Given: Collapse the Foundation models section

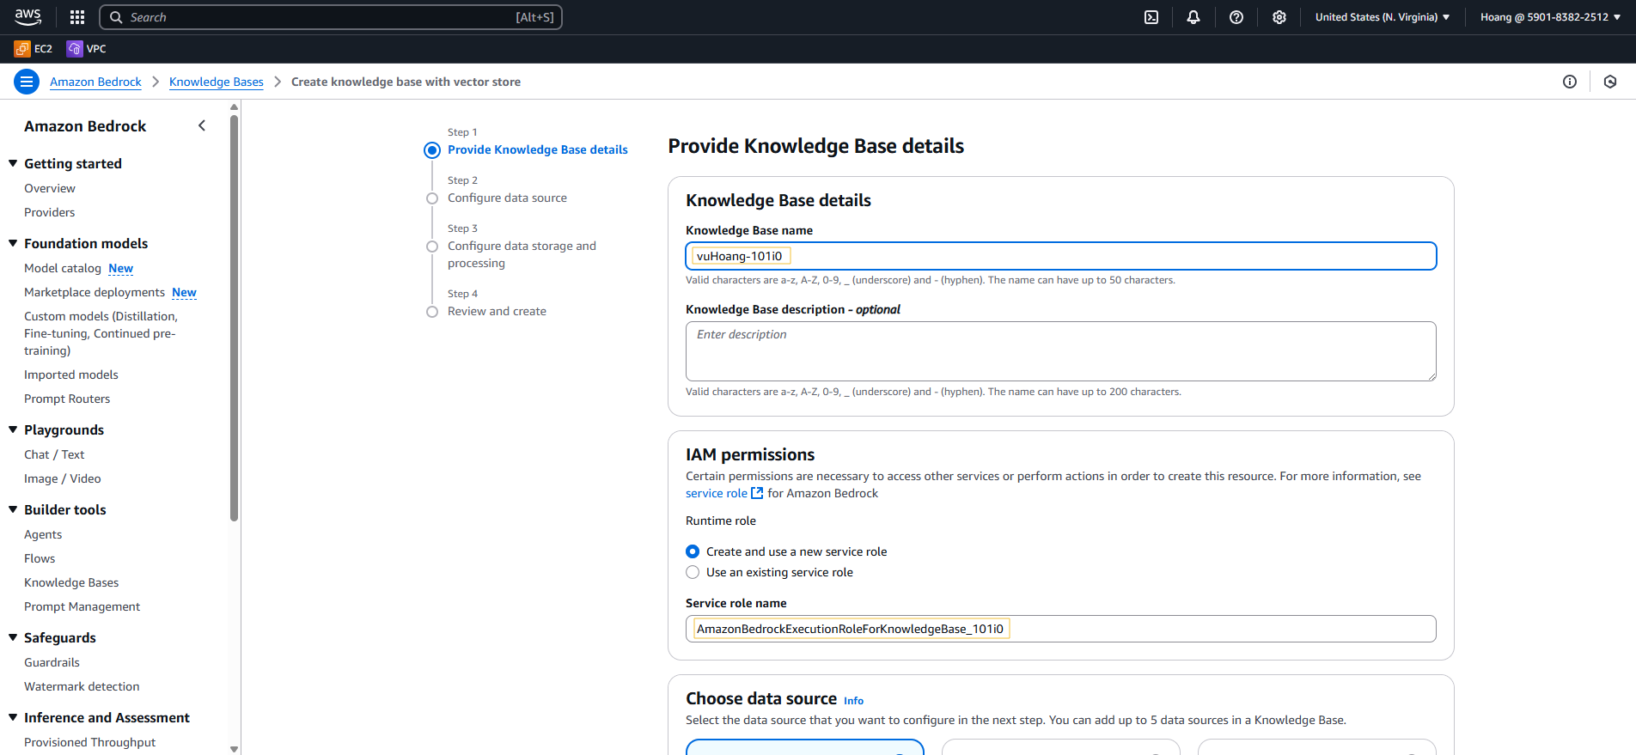Looking at the screenshot, I should pyautogui.click(x=13, y=243).
